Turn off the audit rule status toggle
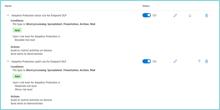 coord(147,61)
